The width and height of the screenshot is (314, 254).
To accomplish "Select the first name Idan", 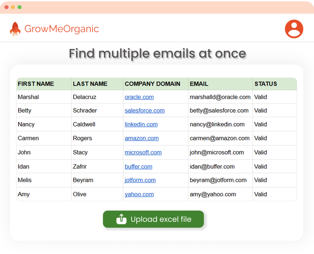I will pos(23,167).
